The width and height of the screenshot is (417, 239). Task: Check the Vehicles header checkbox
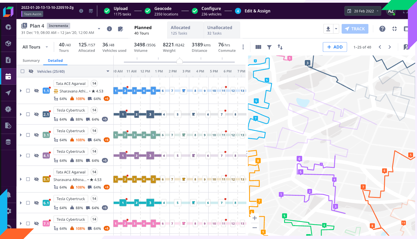pyautogui.click(x=22, y=71)
